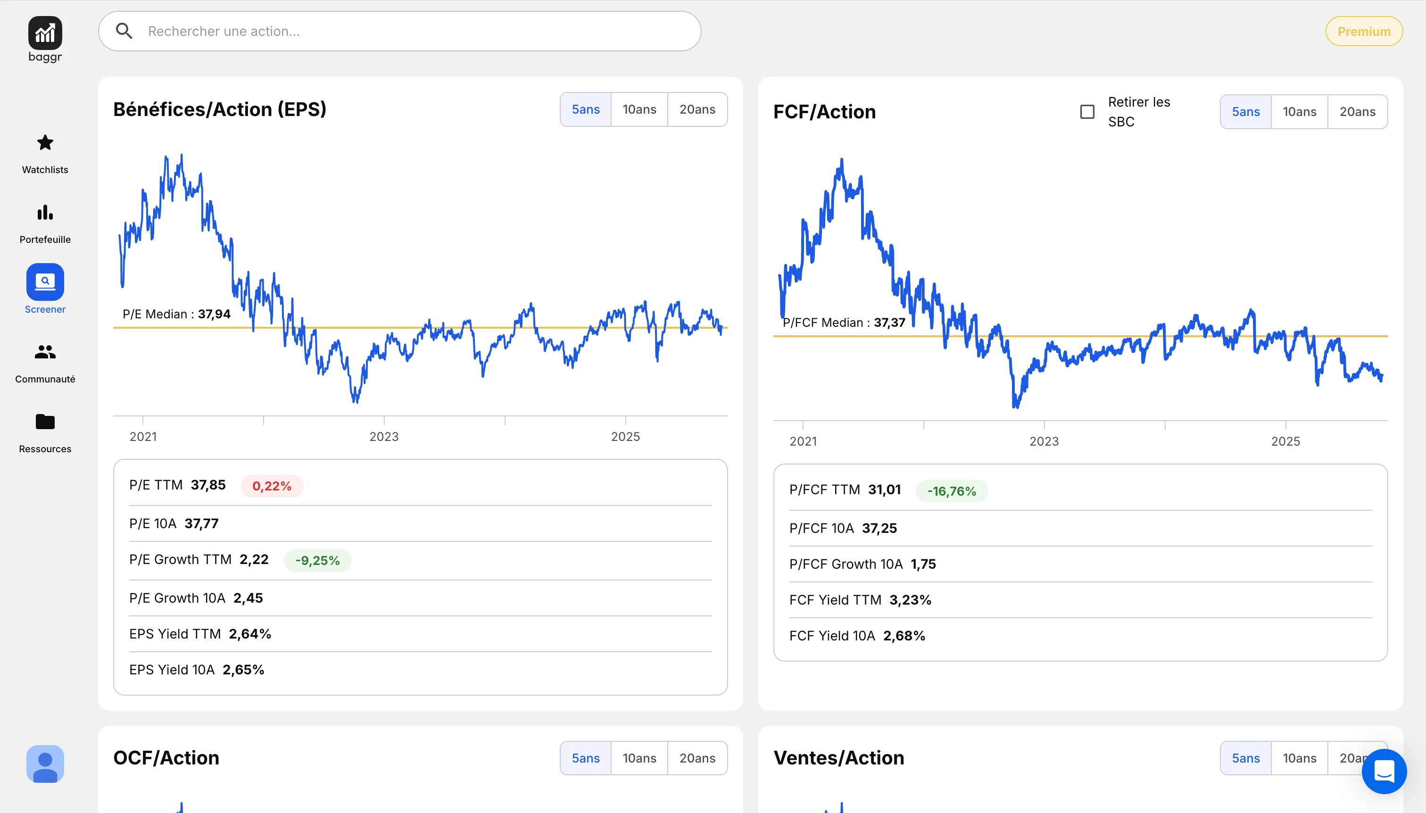Image resolution: width=1426 pixels, height=813 pixels.
Task: Open Ressources folder icon
Action: [45, 422]
